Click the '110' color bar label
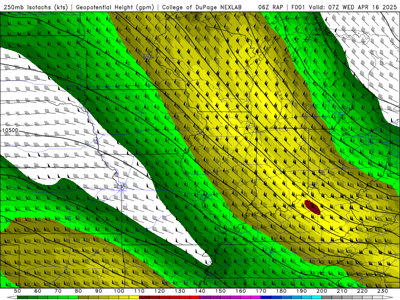The image size is (400, 300). click(139, 291)
